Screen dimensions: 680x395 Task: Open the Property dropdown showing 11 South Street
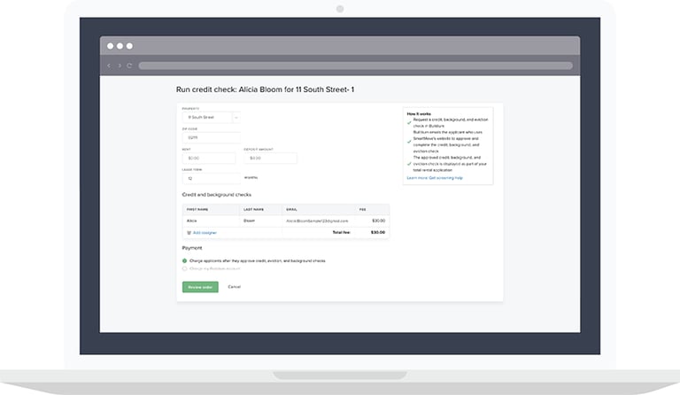[x=206, y=117]
